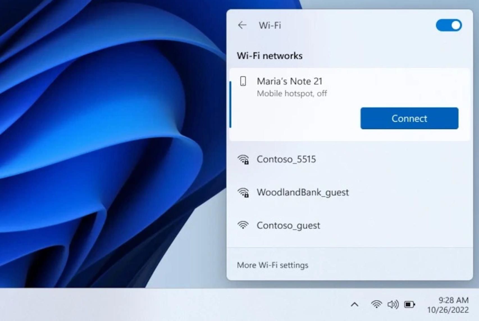The width and height of the screenshot is (479, 321).
Task: Turn off Wi-Fi with the toggle switch
Action: (x=448, y=25)
